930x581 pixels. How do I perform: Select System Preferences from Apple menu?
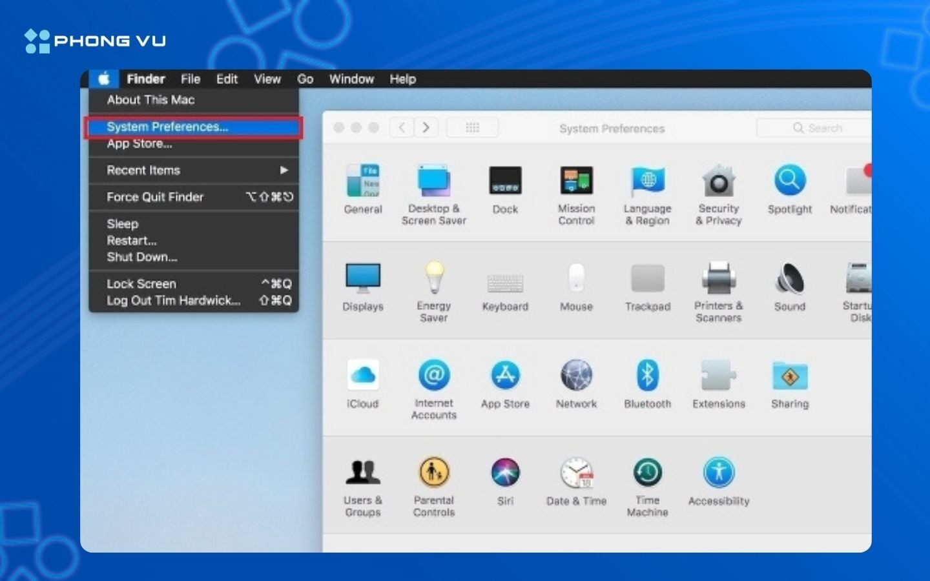pos(194,127)
